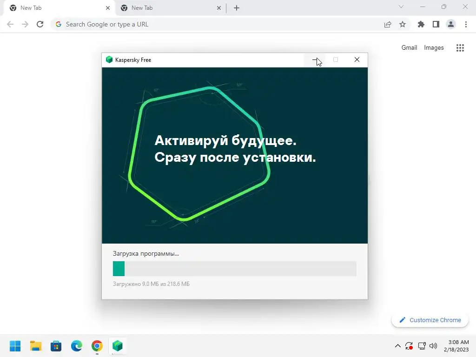476x357 pixels.
Task: Click the Kaspersky Free title bar logo
Action: (x=109, y=59)
